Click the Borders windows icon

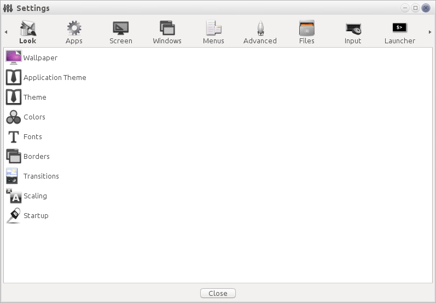(x=13, y=156)
